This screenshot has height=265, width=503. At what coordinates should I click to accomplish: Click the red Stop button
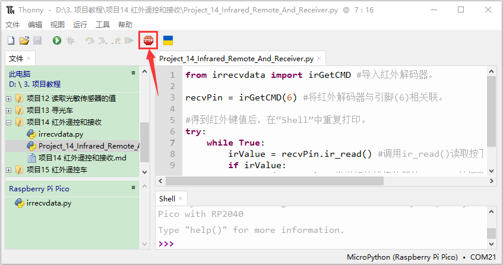pos(148,40)
